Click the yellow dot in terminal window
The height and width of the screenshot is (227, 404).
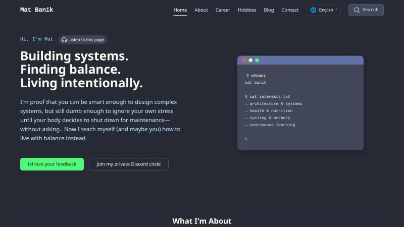(250, 60)
